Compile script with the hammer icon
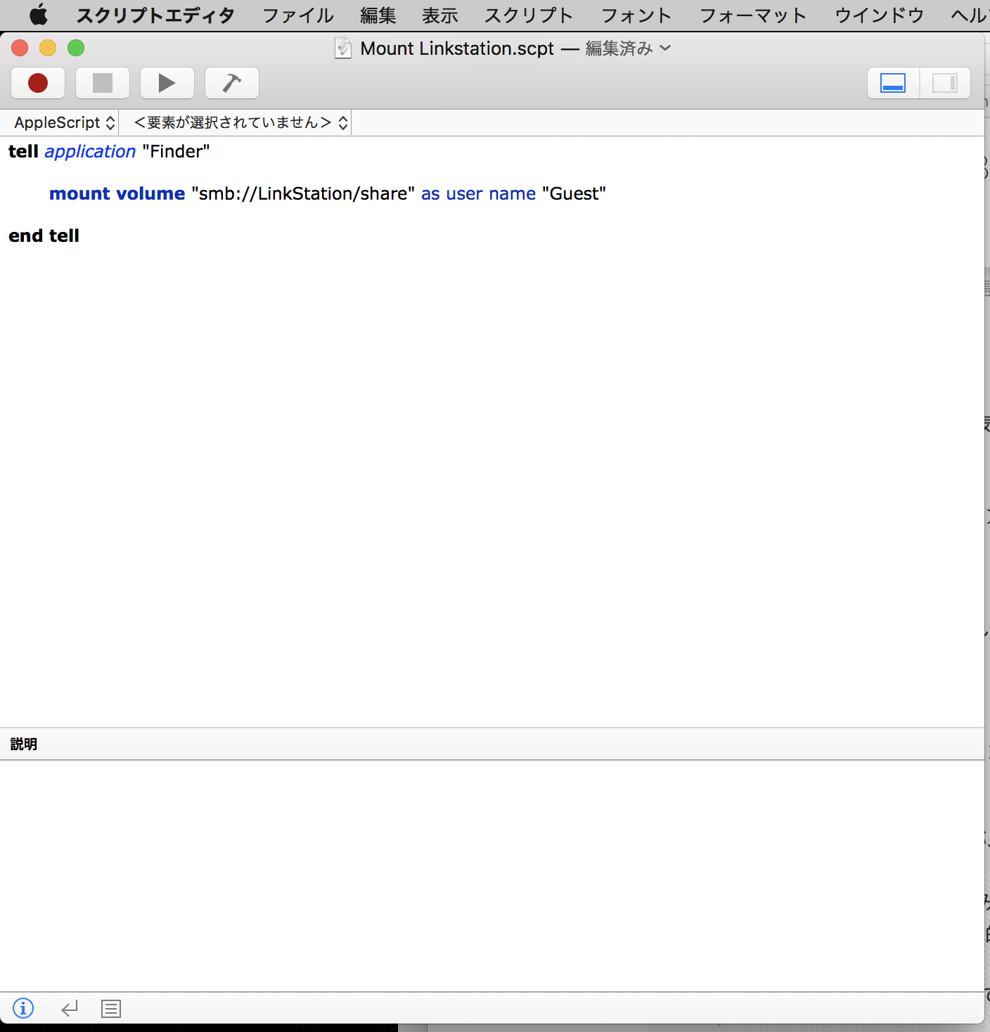 [231, 83]
